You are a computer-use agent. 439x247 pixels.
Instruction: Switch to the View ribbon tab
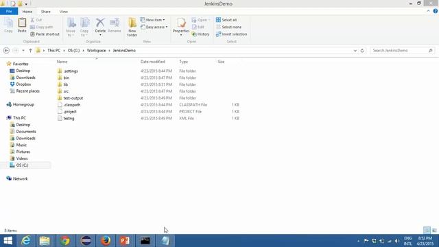coord(64,12)
